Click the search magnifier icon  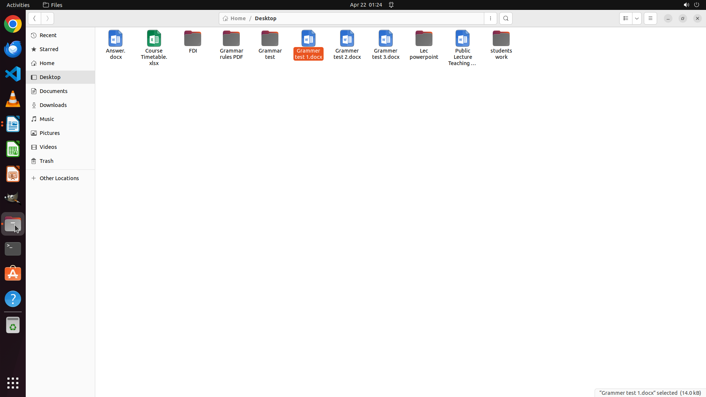[x=506, y=18]
